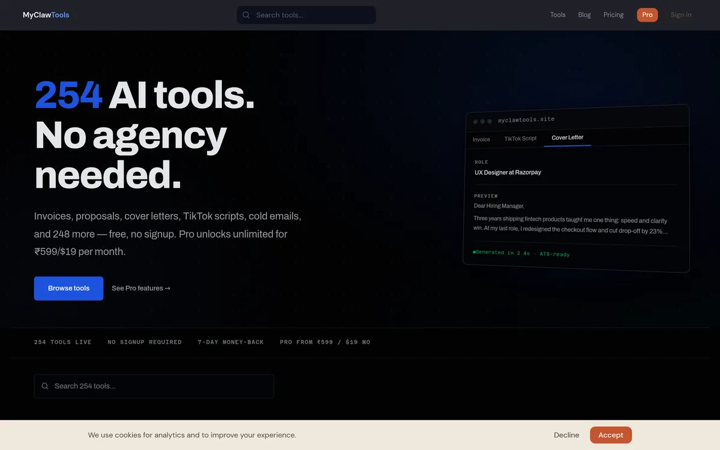Open the Cover Letter tab
720x450 pixels.
[566, 137]
